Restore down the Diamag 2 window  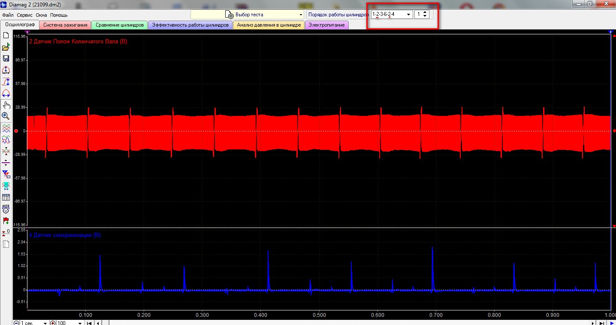(x=590, y=4)
